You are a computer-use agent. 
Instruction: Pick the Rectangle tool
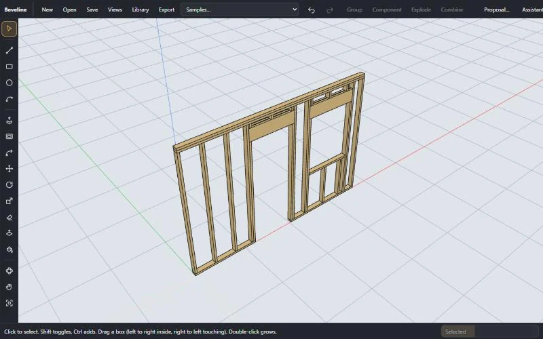click(9, 66)
